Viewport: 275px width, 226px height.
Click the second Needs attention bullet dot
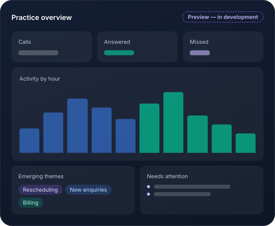[x=148, y=194]
